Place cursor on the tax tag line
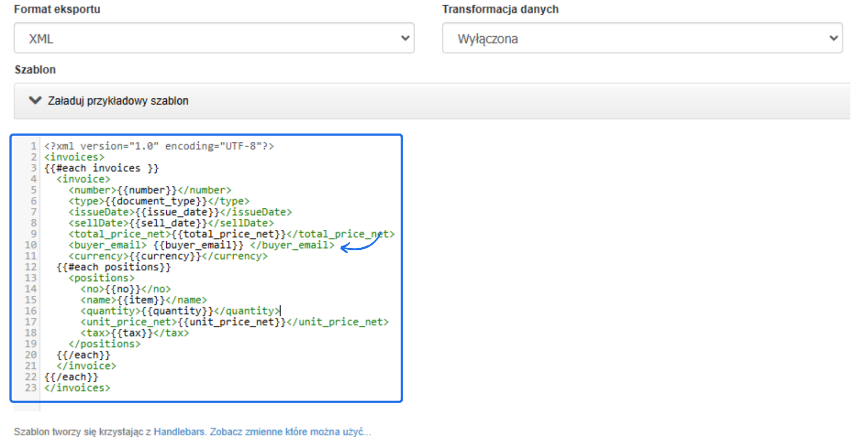The width and height of the screenshot is (852, 443). click(x=134, y=333)
